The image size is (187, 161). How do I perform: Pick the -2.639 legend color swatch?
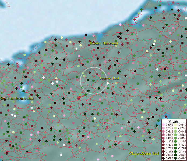tap(175, 155)
